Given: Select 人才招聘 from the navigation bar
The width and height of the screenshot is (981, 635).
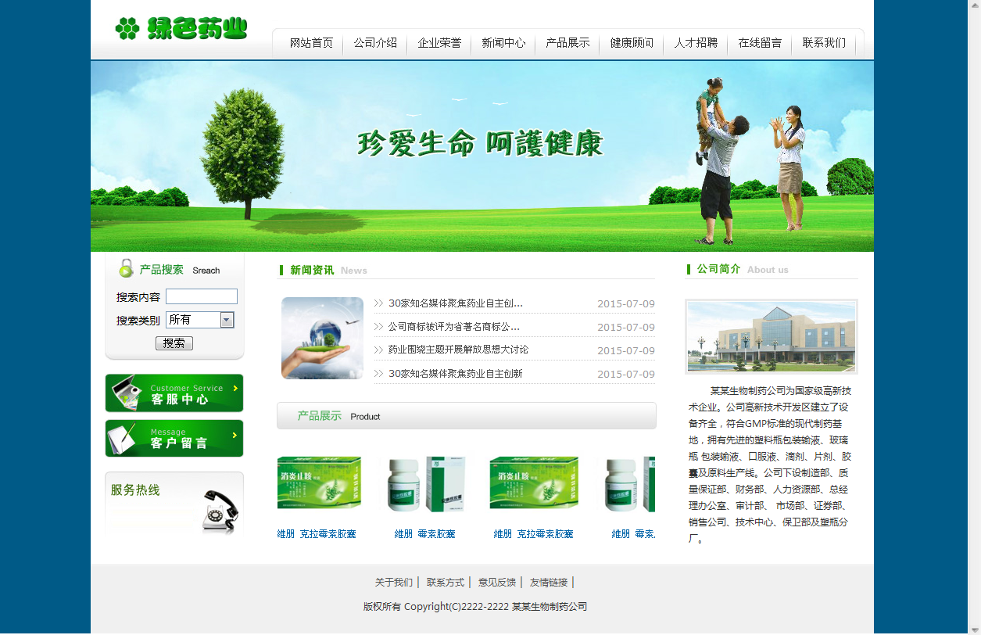Looking at the screenshot, I should pos(696,43).
